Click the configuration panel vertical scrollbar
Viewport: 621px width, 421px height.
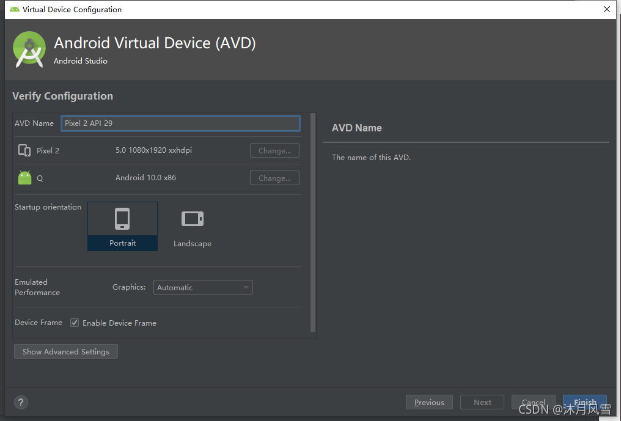pyautogui.click(x=313, y=222)
